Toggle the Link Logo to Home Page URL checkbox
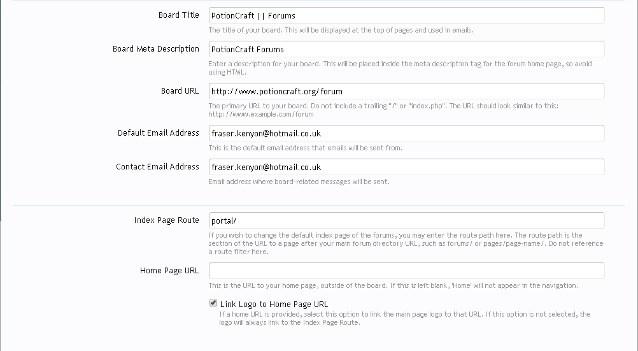Viewport: 638px width, 351px height. pos(213,304)
